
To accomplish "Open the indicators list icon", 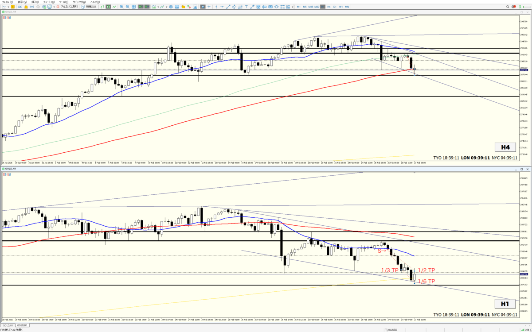I will (x=153, y=7).
